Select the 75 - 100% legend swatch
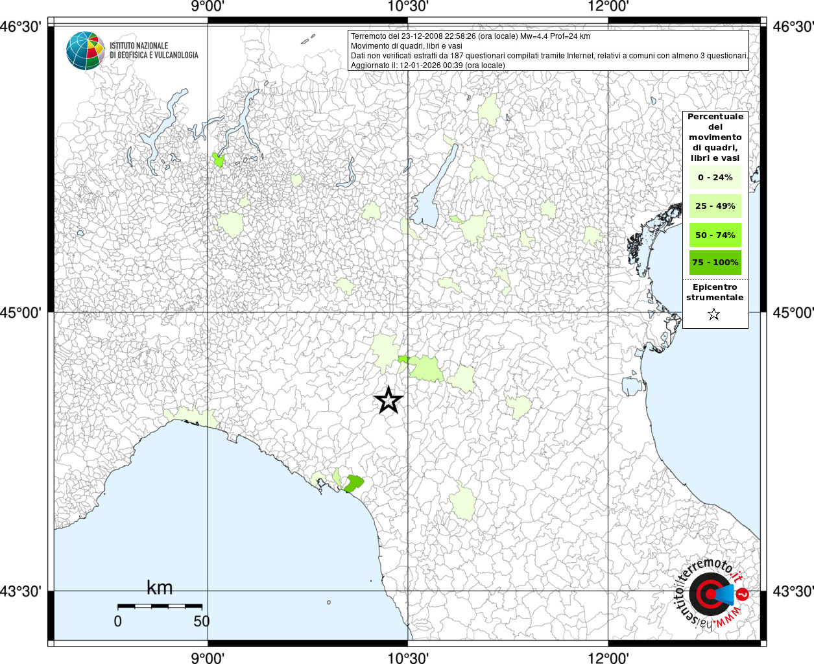 click(x=715, y=263)
